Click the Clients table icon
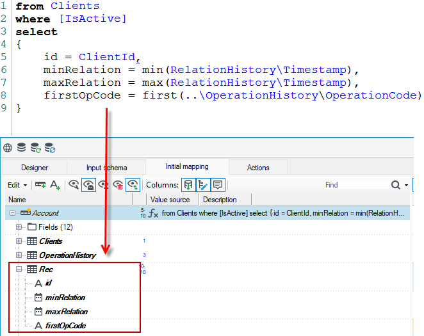The height and width of the screenshot is (336, 424). pos(32,241)
